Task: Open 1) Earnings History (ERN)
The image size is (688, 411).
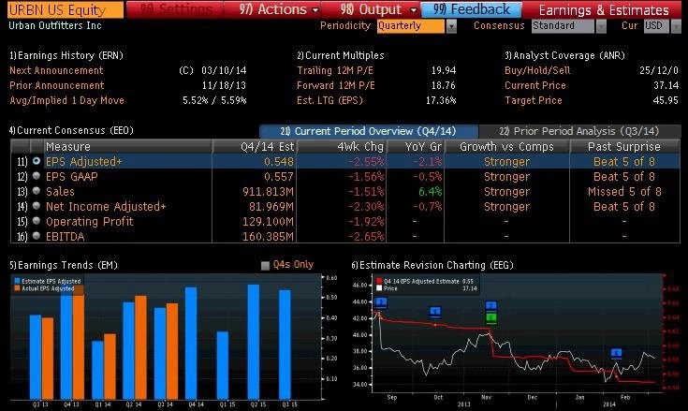Action: [66, 55]
